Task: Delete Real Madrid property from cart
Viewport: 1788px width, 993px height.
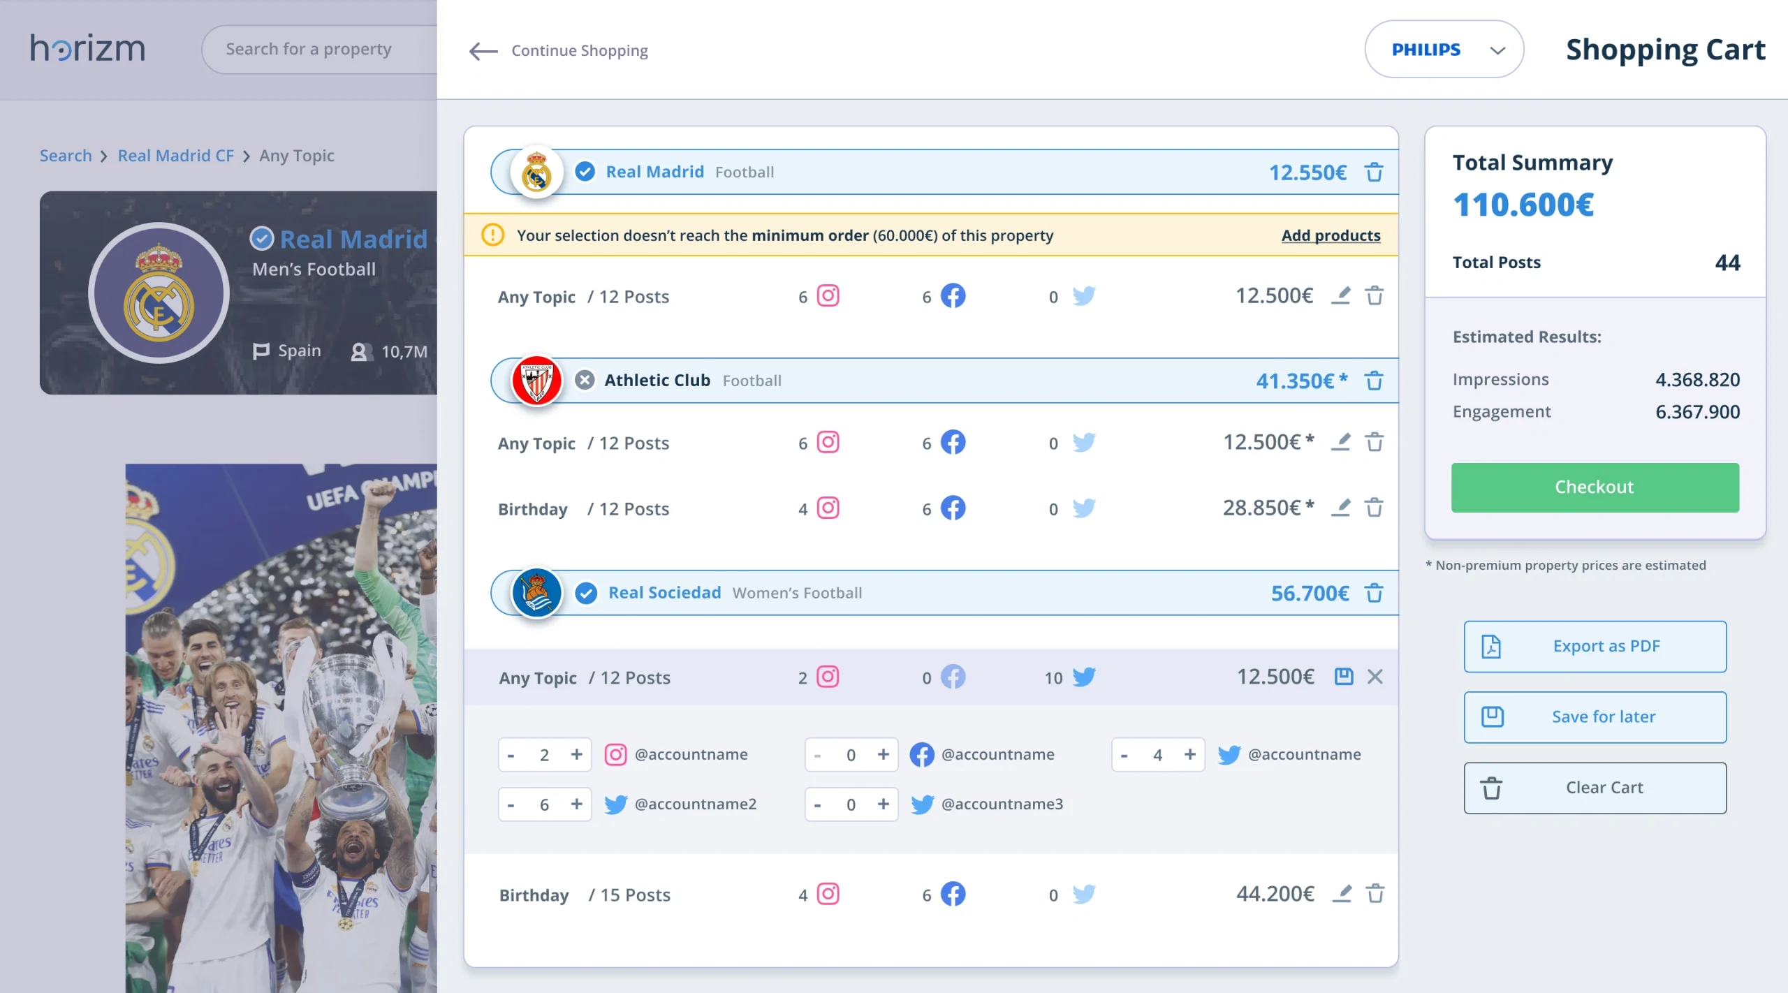Action: [x=1374, y=172]
